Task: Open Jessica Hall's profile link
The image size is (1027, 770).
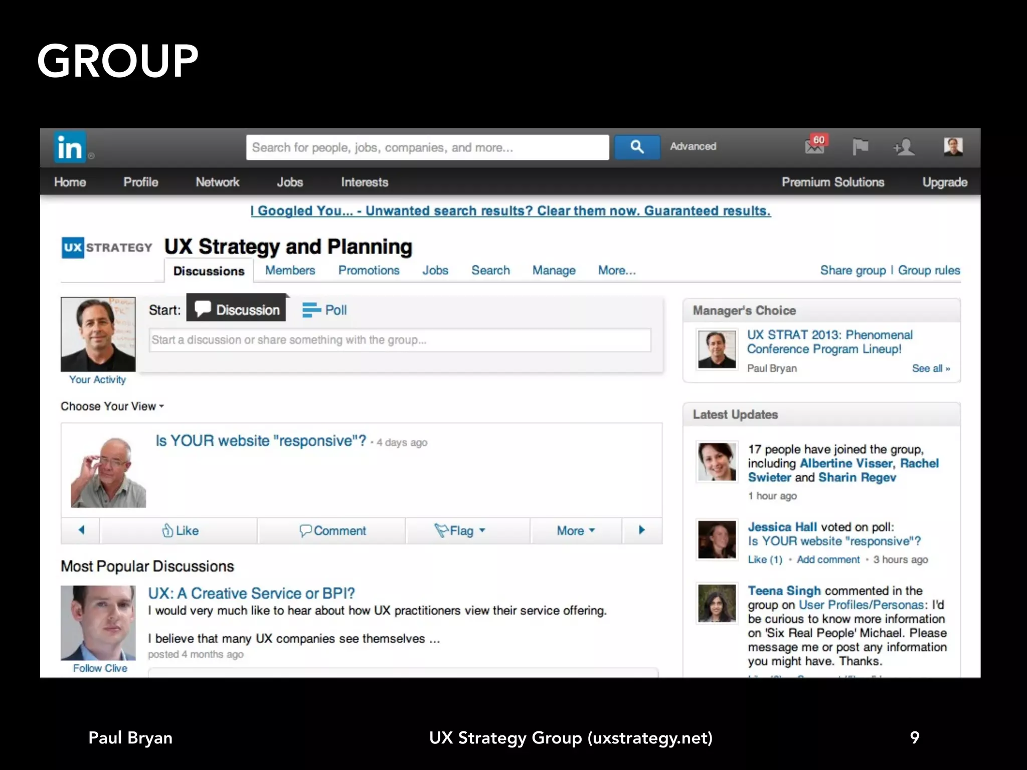Action: click(x=782, y=527)
